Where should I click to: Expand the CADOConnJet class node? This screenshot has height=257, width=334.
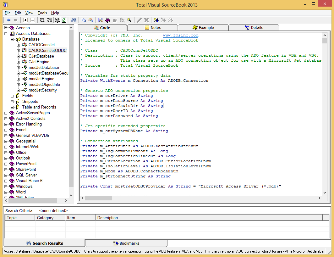(19, 45)
